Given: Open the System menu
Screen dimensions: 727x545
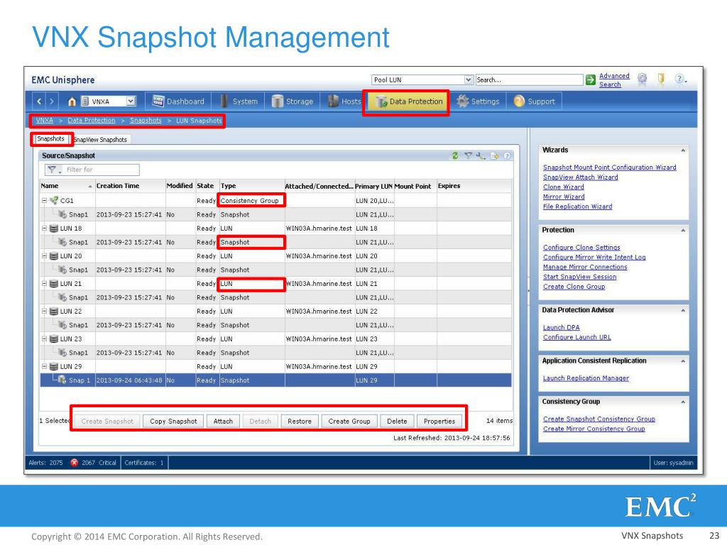Looking at the screenshot, I should (239, 101).
